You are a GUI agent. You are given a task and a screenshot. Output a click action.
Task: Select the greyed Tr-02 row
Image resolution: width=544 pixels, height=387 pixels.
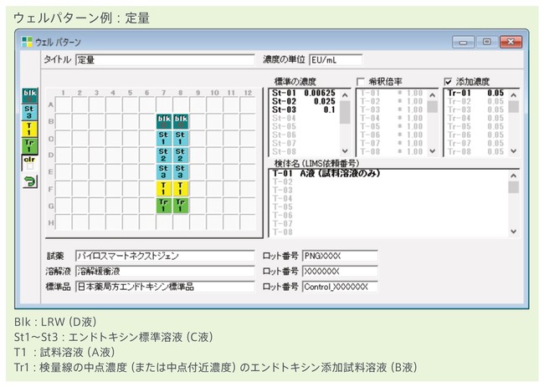pos(475,101)
